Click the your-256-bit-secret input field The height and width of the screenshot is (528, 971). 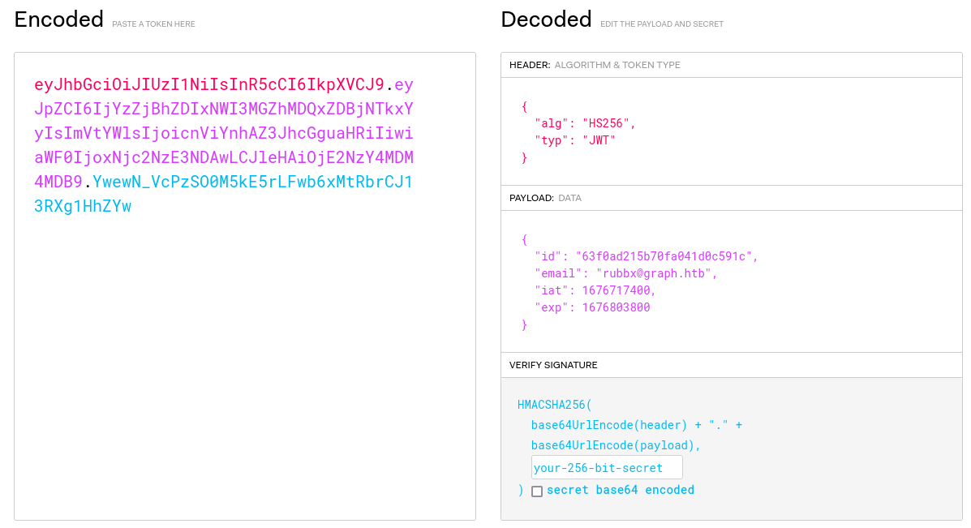(606, 467)
